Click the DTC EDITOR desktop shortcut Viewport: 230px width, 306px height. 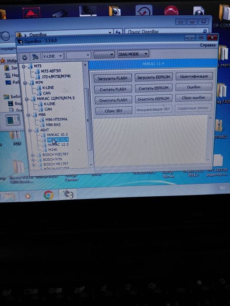tap(218, 165)
